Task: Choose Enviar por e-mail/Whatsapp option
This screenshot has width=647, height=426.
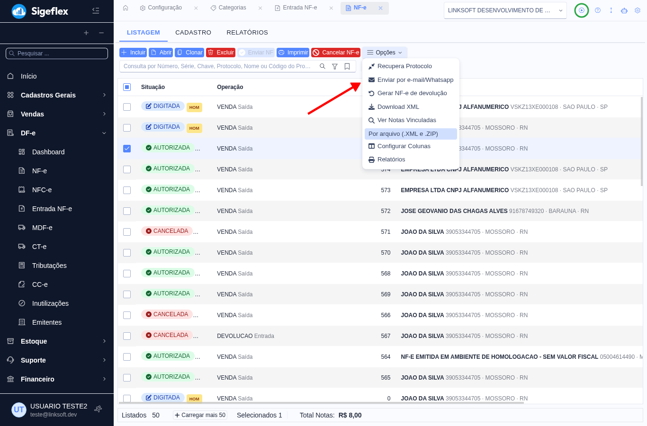Action: click(x=411, y=80)
